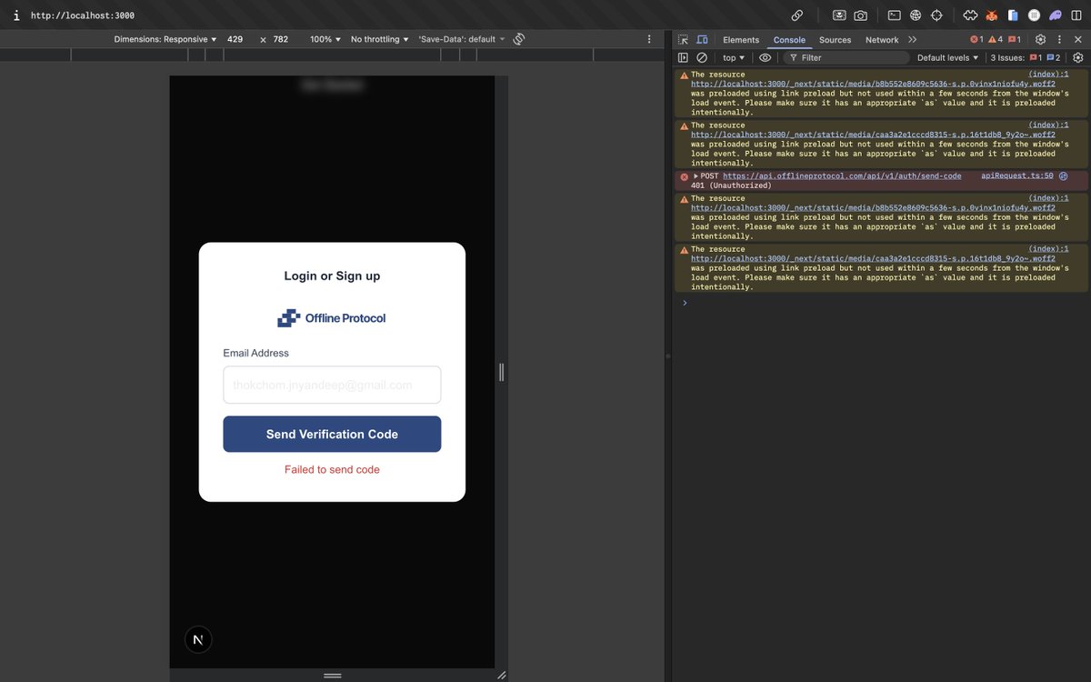Toggle the live expression eye icon
This screenshot has width=1091, height=682.
pyautogui.click(x=766, y=57)
